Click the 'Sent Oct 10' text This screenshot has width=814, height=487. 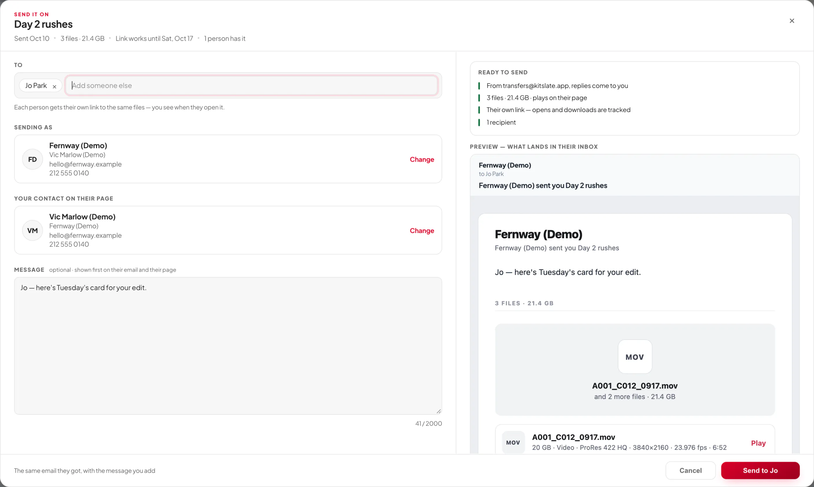pos(32,38)
